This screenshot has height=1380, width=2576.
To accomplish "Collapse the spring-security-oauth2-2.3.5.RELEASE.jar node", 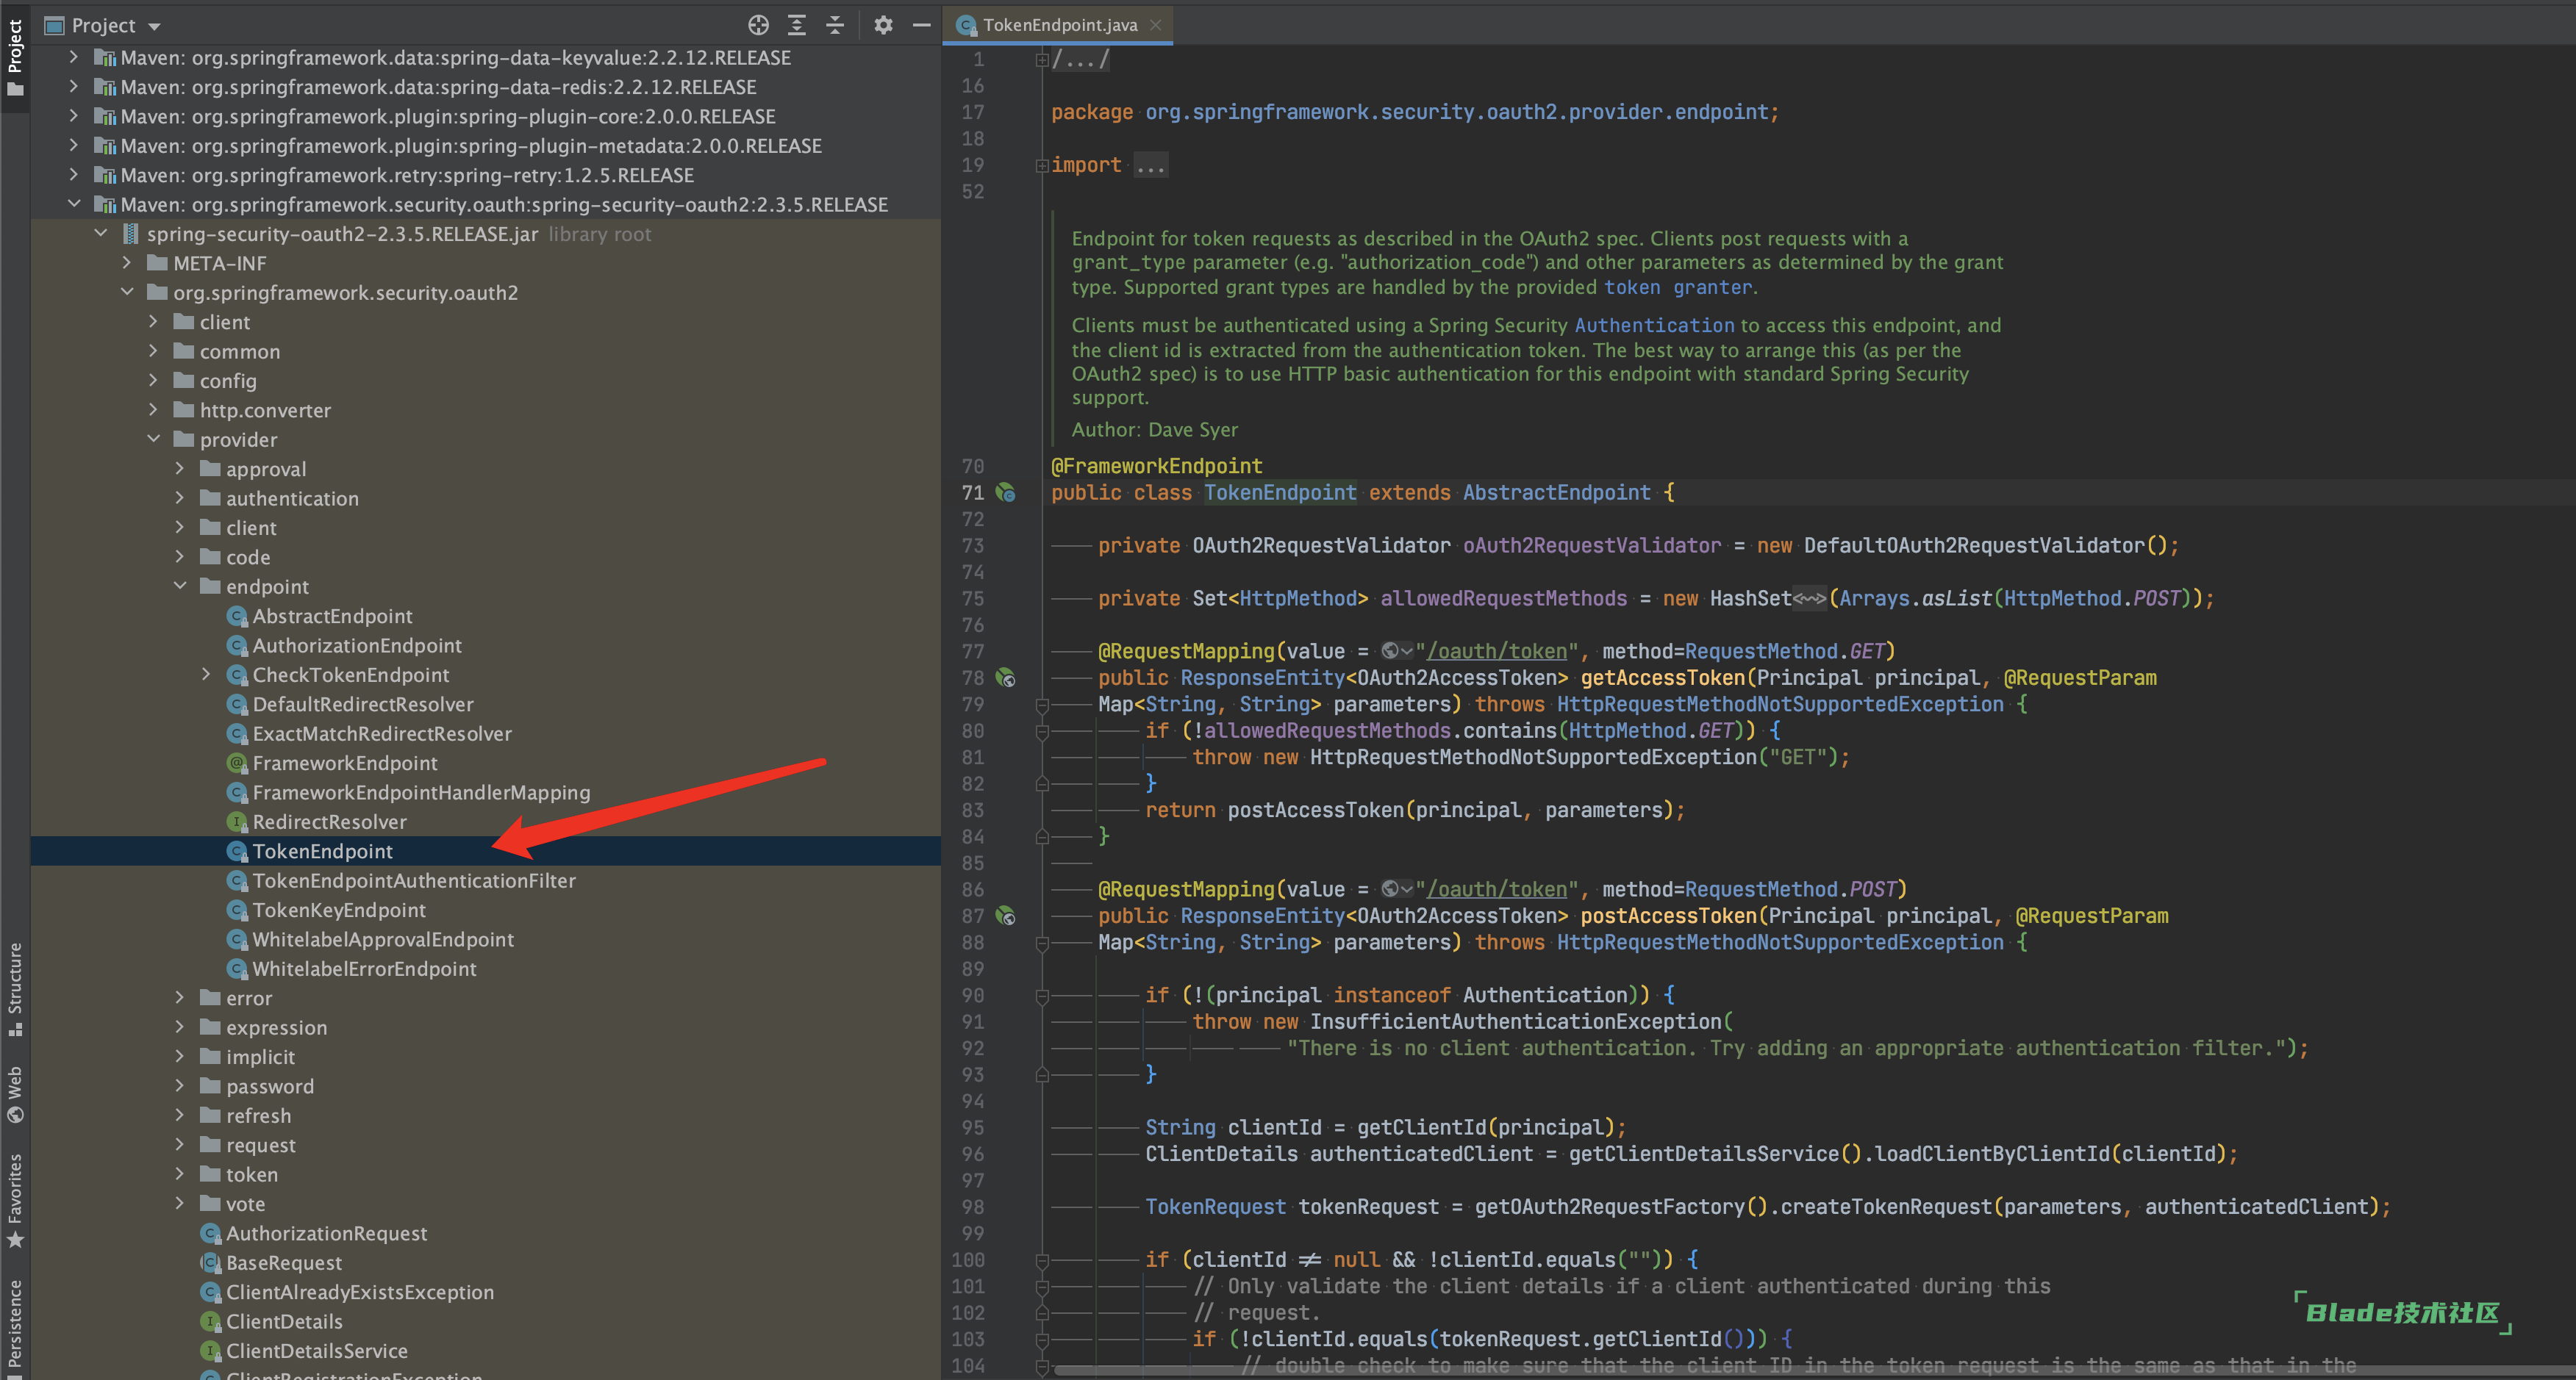I will [100, 234].
